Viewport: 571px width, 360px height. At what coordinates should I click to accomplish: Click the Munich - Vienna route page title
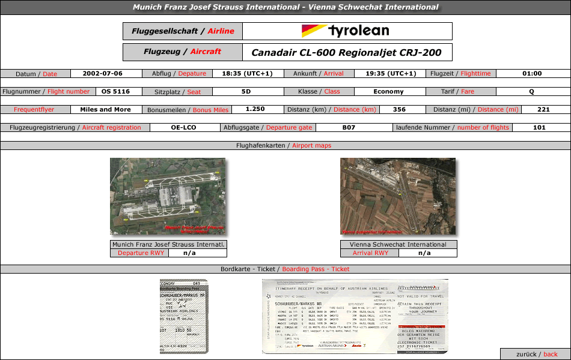click(285, 7)
